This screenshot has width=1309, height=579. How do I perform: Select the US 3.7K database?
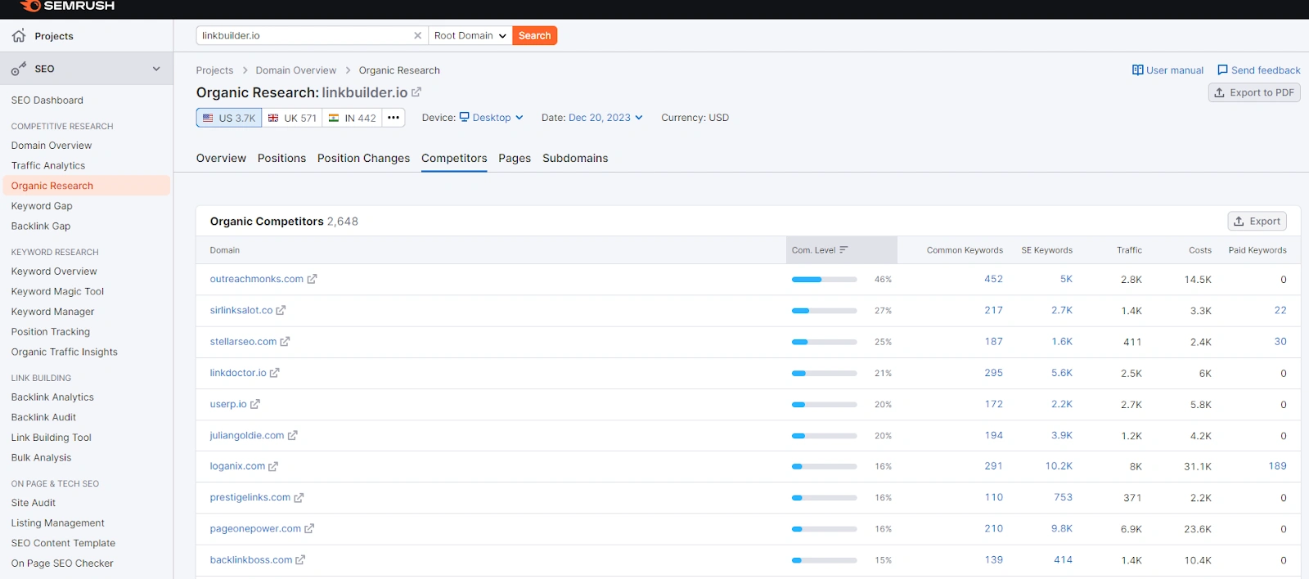click(229, 118)
